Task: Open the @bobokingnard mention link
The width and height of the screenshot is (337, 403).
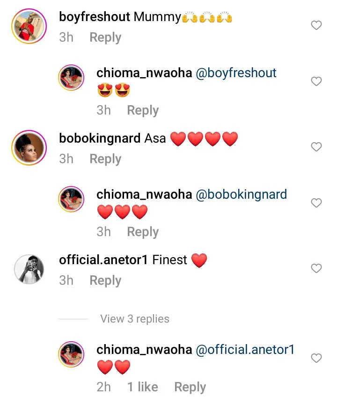Action: [241, 194]
